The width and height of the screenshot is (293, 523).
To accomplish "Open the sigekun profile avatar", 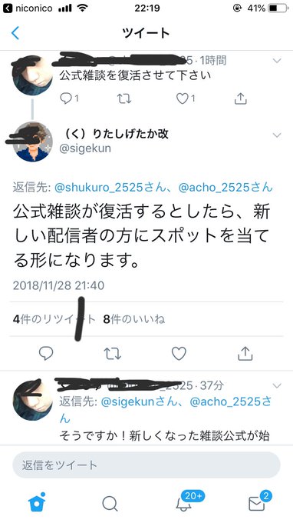I will coord(32,142).
